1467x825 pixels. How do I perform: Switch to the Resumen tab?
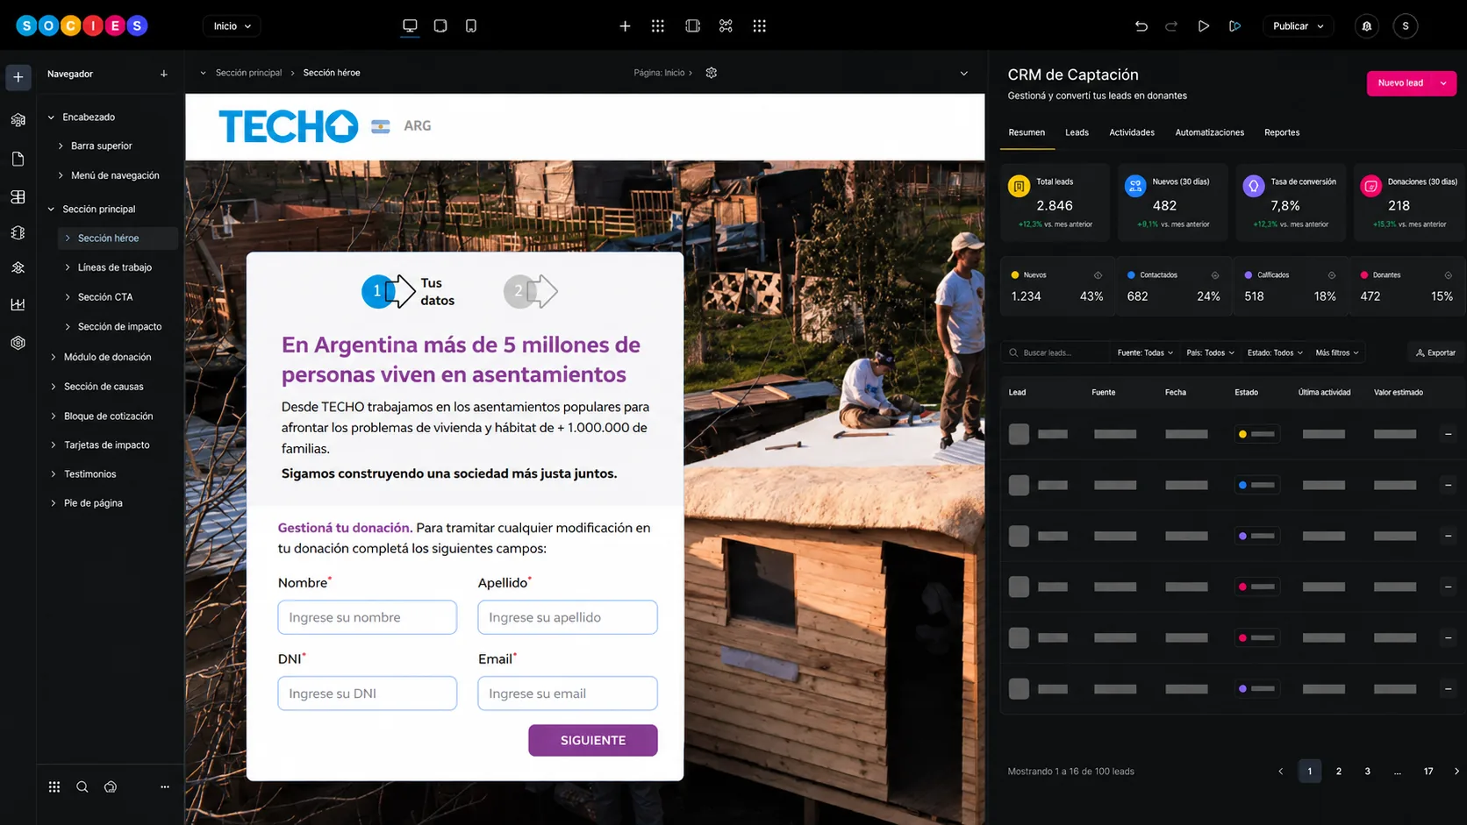click(x=1027, y=132)
